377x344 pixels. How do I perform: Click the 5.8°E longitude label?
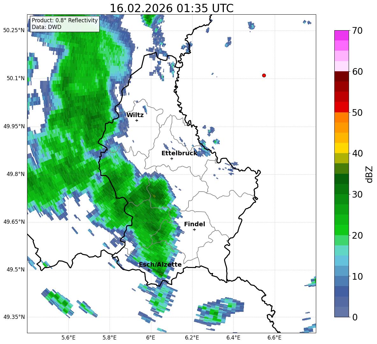[x=110, y=338]
